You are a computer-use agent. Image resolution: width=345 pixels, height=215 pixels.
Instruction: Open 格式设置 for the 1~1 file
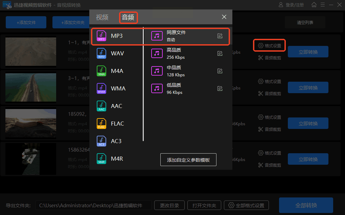[x=270, y=46]
